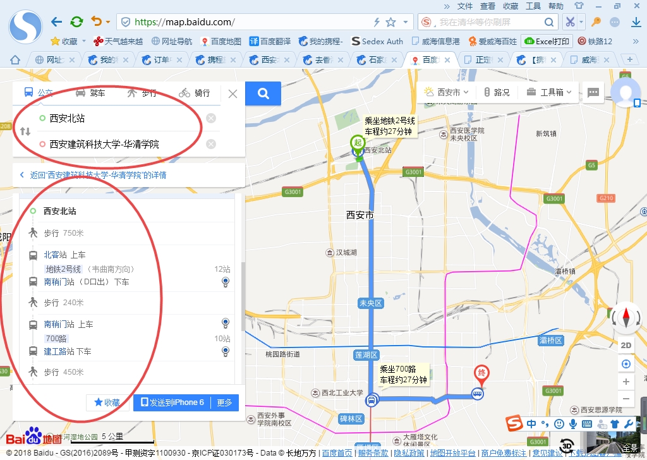Show location pin for 南稍门站 下车 stop

click(x=226, y=282)
